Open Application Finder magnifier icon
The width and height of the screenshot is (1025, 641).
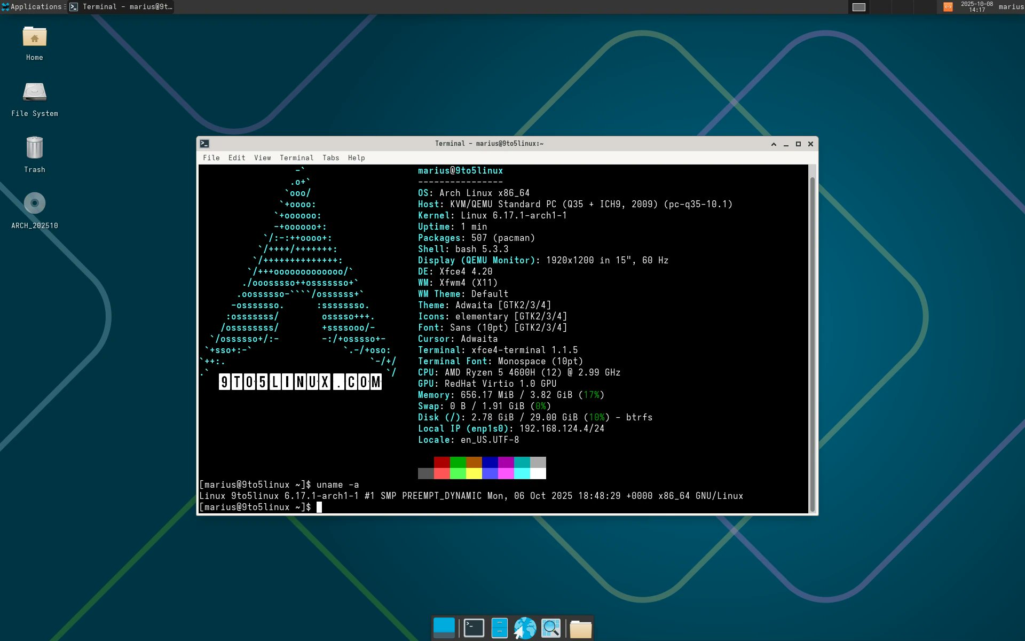tap(550, 628)
